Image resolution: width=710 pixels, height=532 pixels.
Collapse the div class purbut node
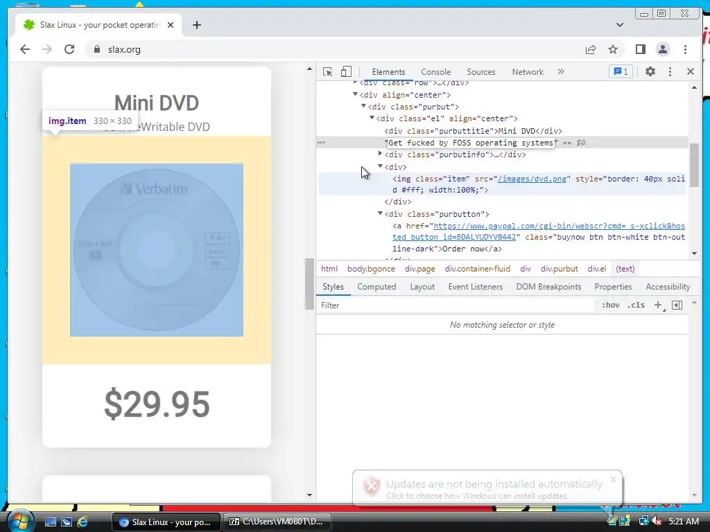tap(363, 106)
